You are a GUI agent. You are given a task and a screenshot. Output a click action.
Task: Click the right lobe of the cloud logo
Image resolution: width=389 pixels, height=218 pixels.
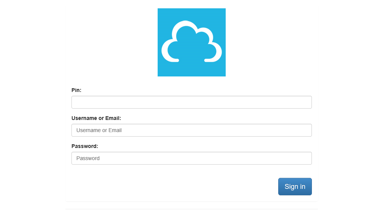(x=217, y=52)
